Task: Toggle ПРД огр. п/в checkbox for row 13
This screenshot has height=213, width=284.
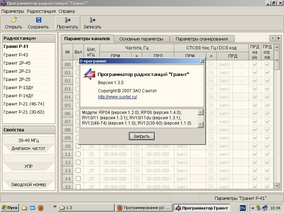Action: 267,170
